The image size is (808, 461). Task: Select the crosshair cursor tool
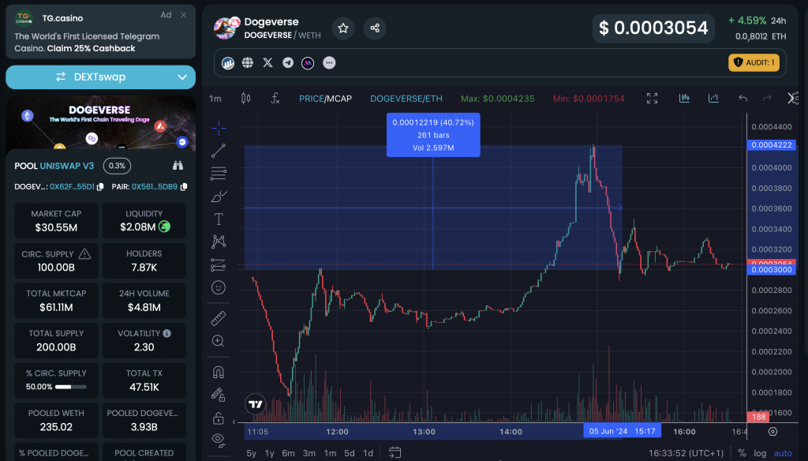[x=219, y=127]
